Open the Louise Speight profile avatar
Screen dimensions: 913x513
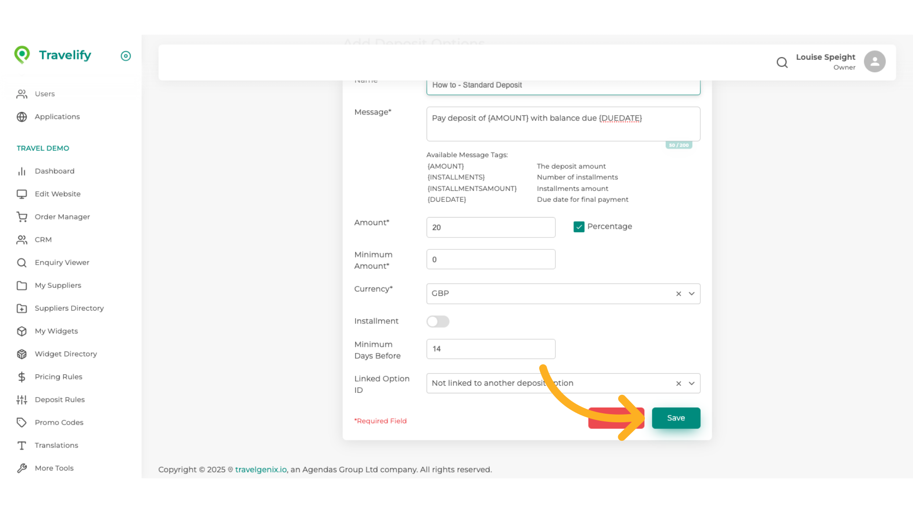(x=874, y=61)
